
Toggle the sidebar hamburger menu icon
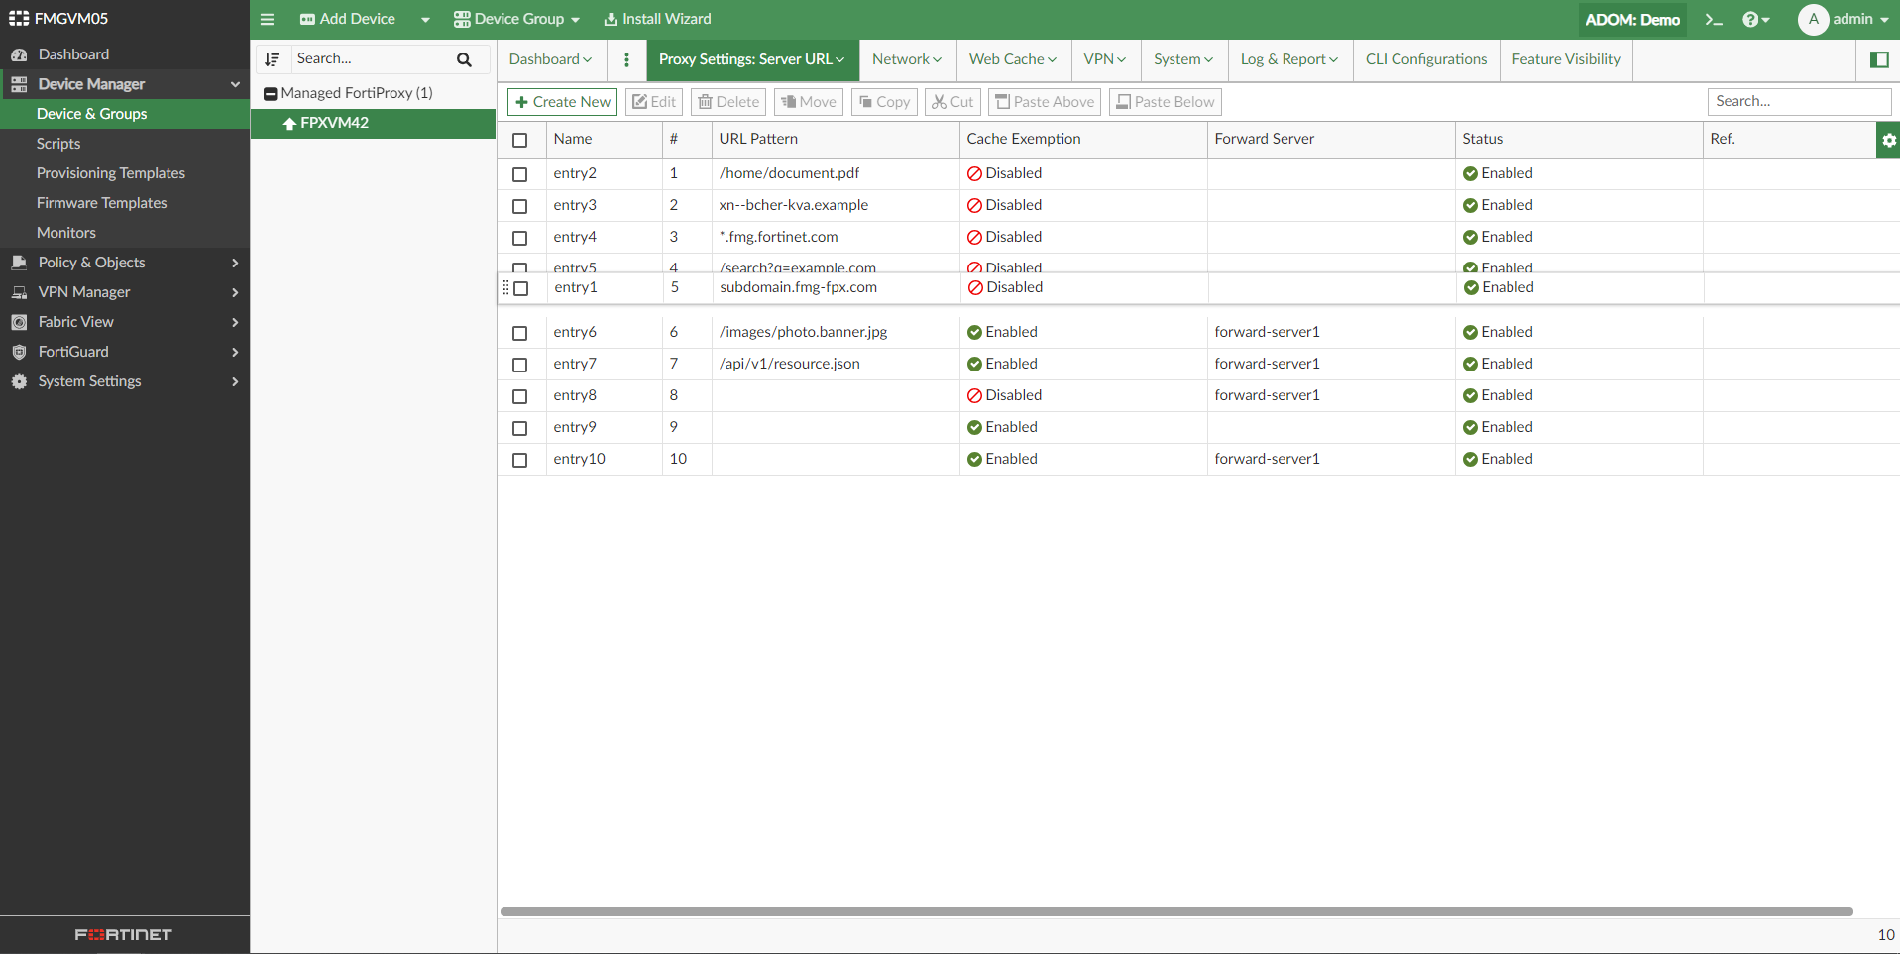(267, 19)
